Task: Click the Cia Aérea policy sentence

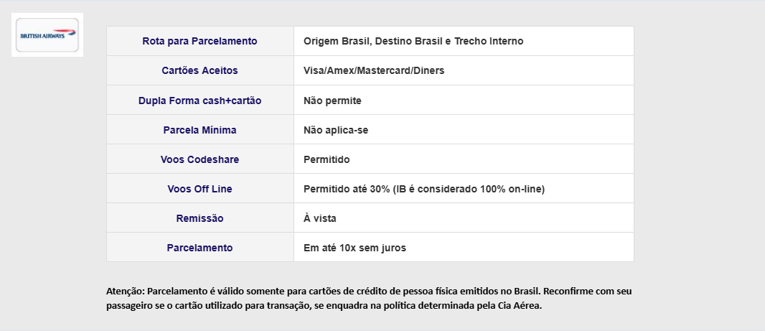Action: coord(324,306)
